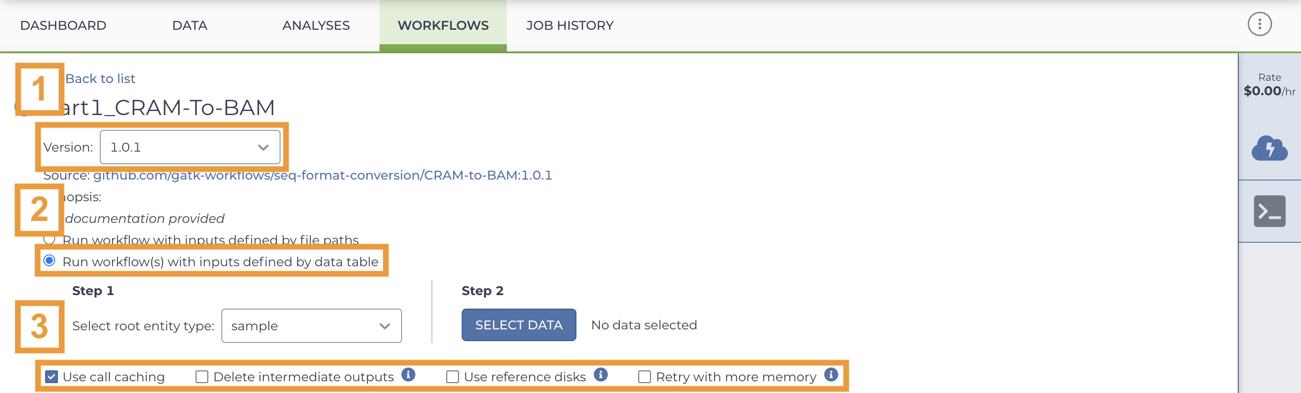Switch to the DASHBOARD tab

pyautogui.click(x=63, y=25)
